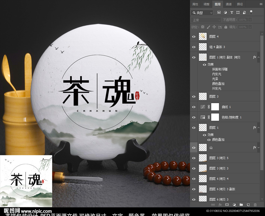The height and width of the screenshot is (216, 265).
Task: Filter layers by pixel image type
Action: click(x=219, y=12)
